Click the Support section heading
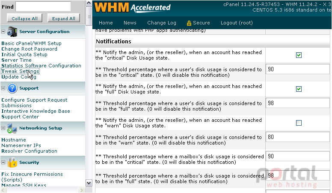Viewport: 332px width, 193px height. [x=29, y=88]
